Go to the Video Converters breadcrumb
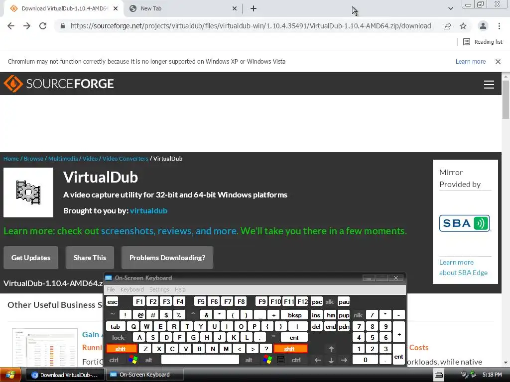The height and width of the screenshot is (382, 510). (125, 159)
